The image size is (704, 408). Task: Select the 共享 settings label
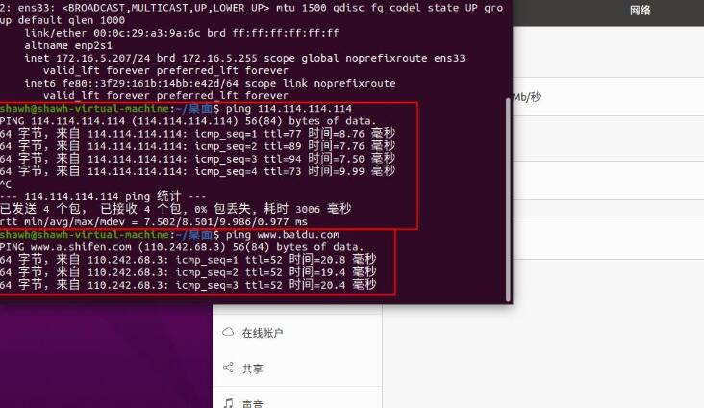click(252, 369)
